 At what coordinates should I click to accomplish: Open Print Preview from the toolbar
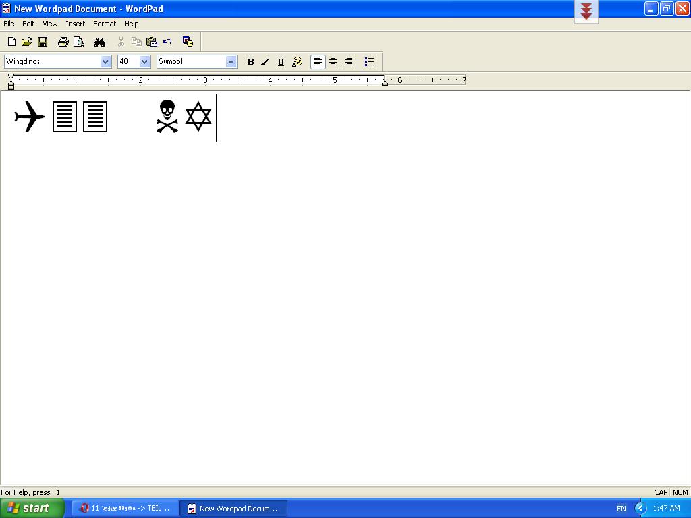[x=79, y=42]
